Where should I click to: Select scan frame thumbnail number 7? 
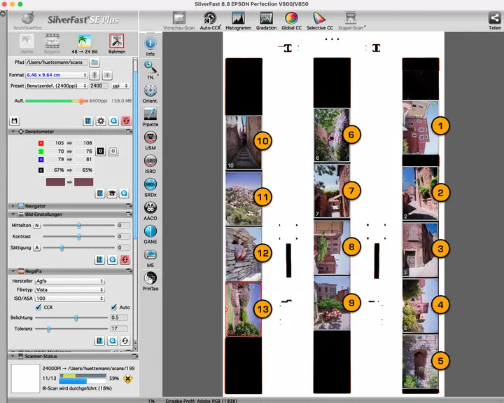click(x=332, y=190)
